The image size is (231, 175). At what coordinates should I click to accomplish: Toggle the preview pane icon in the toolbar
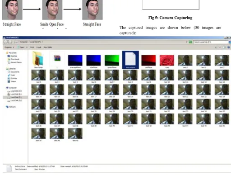pos(224,47)
